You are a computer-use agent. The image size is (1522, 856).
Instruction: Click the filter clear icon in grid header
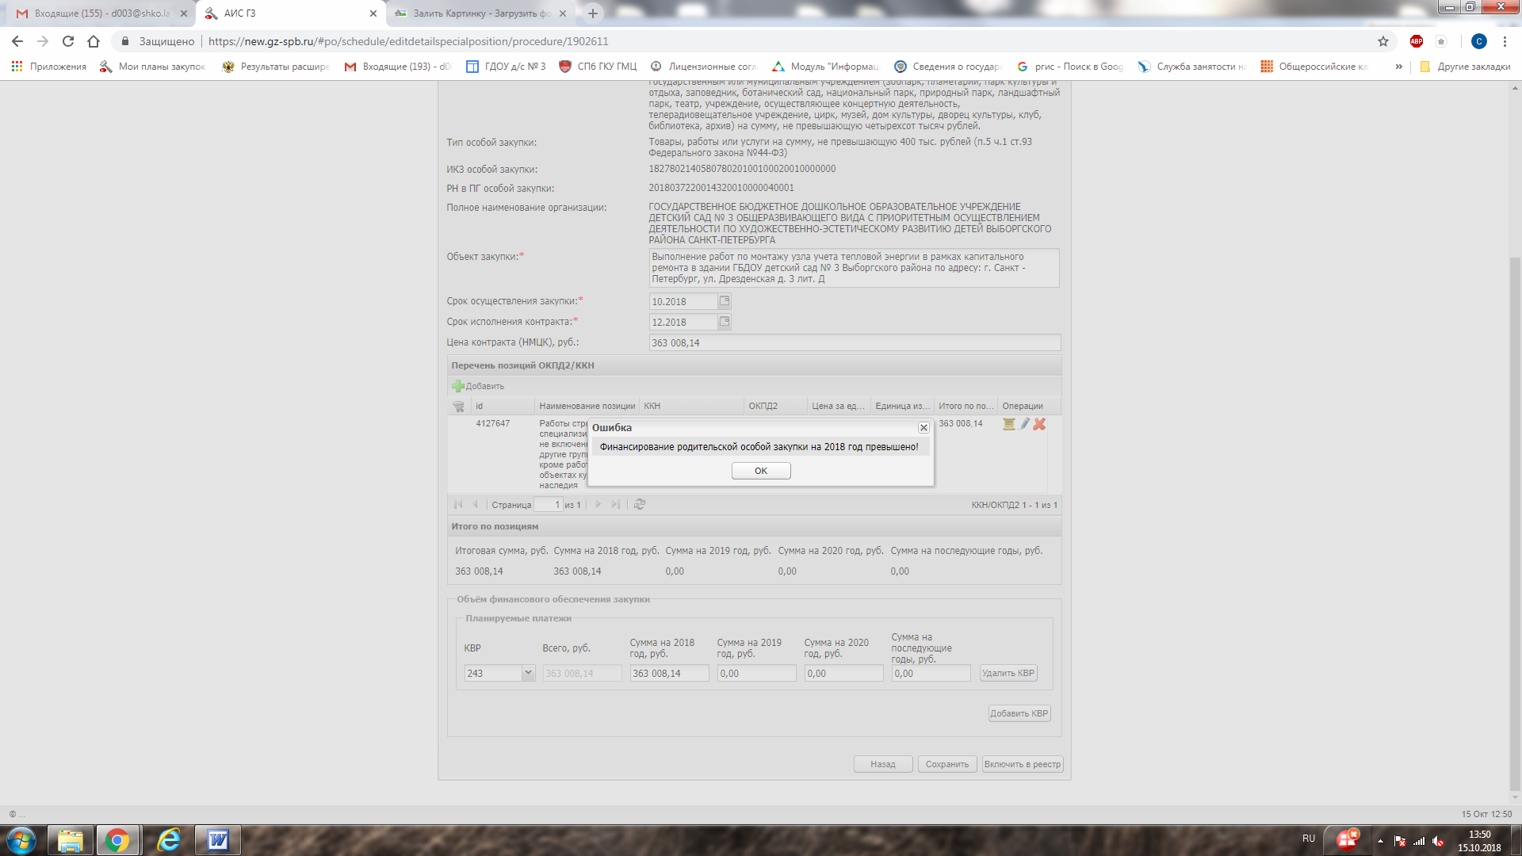[x=458, y=406]
